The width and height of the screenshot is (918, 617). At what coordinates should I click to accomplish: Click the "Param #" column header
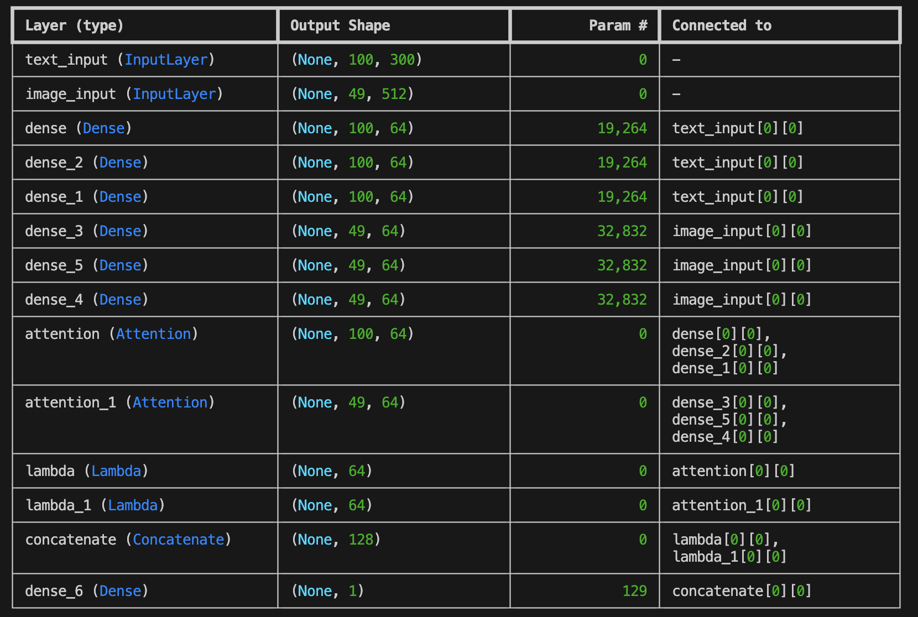click(x=617, y=25)
